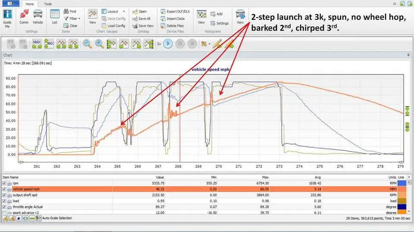
Task: Click the Auto-Scale Selection icon
Action: click(38, 218)
